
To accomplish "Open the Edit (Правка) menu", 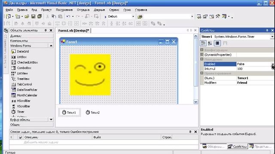I will (x=22, y=10).
